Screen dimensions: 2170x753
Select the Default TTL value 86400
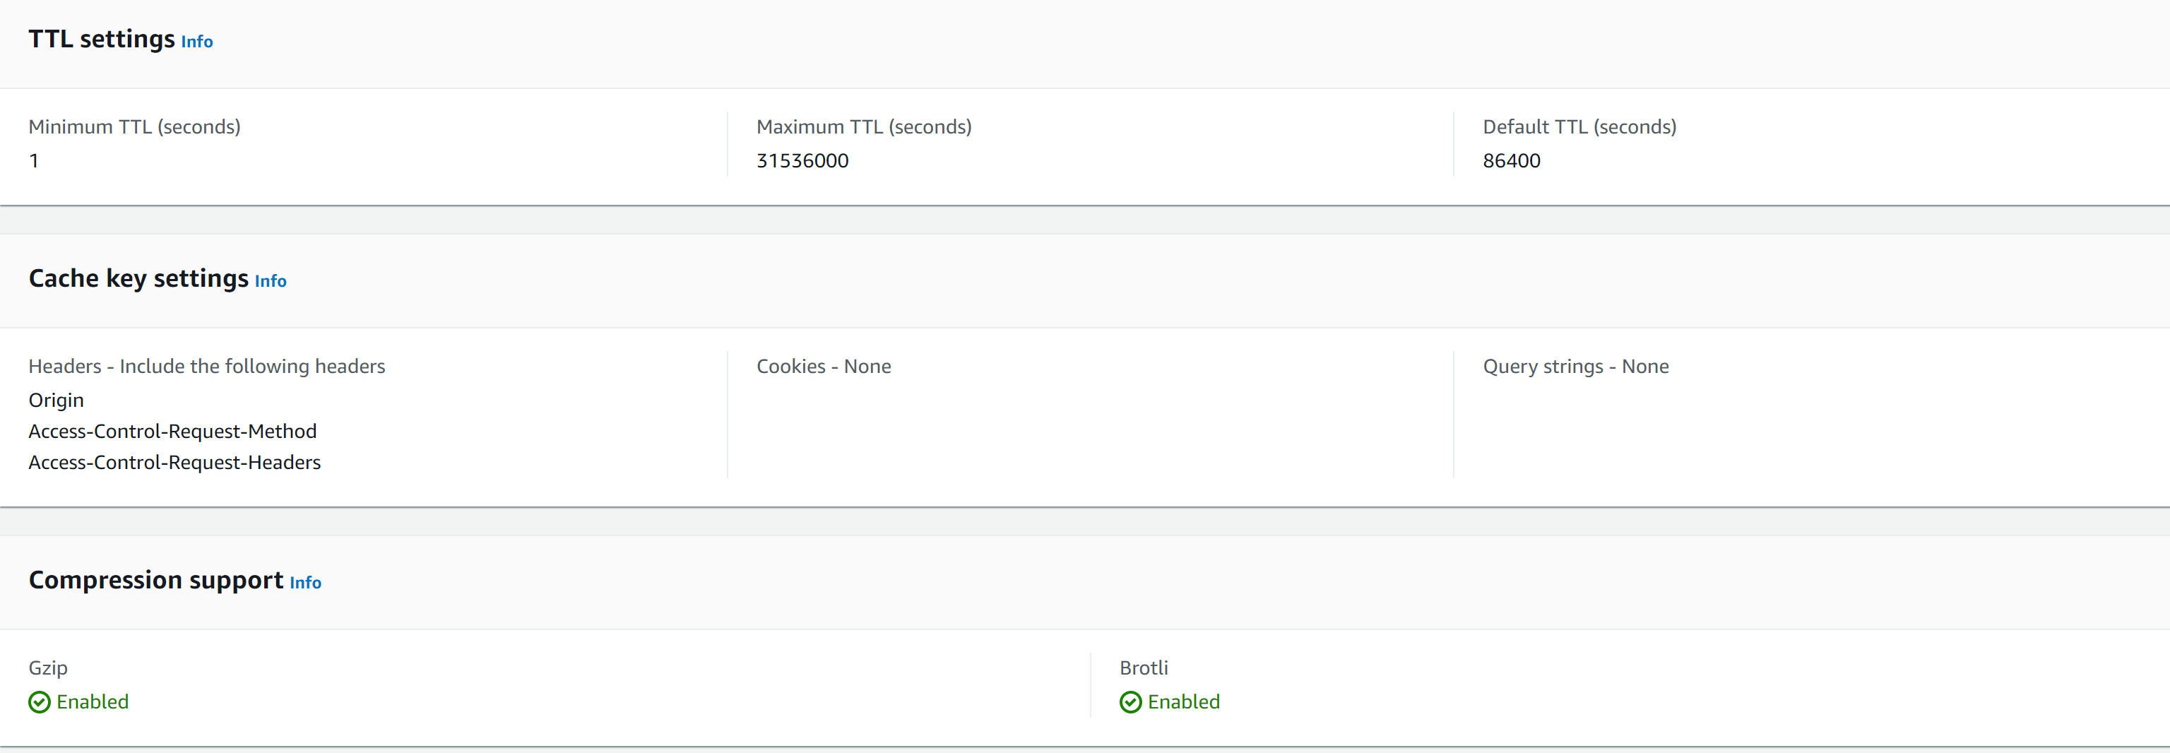click(1511, 160)
